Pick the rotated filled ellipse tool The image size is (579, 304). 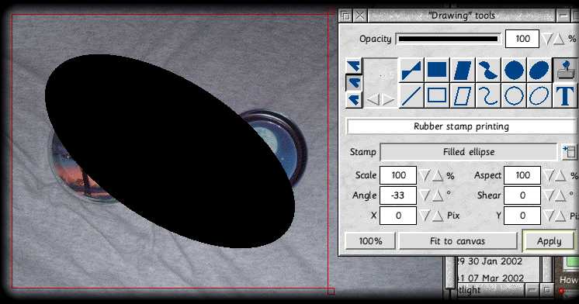(x=539, y=70)
